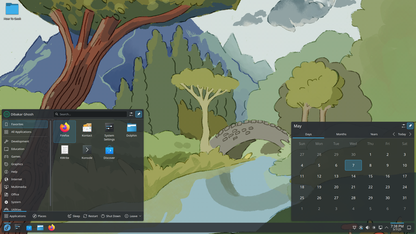Switch to the Places tab in the launcher
This screenshot has width=416, height=234.
39,216
